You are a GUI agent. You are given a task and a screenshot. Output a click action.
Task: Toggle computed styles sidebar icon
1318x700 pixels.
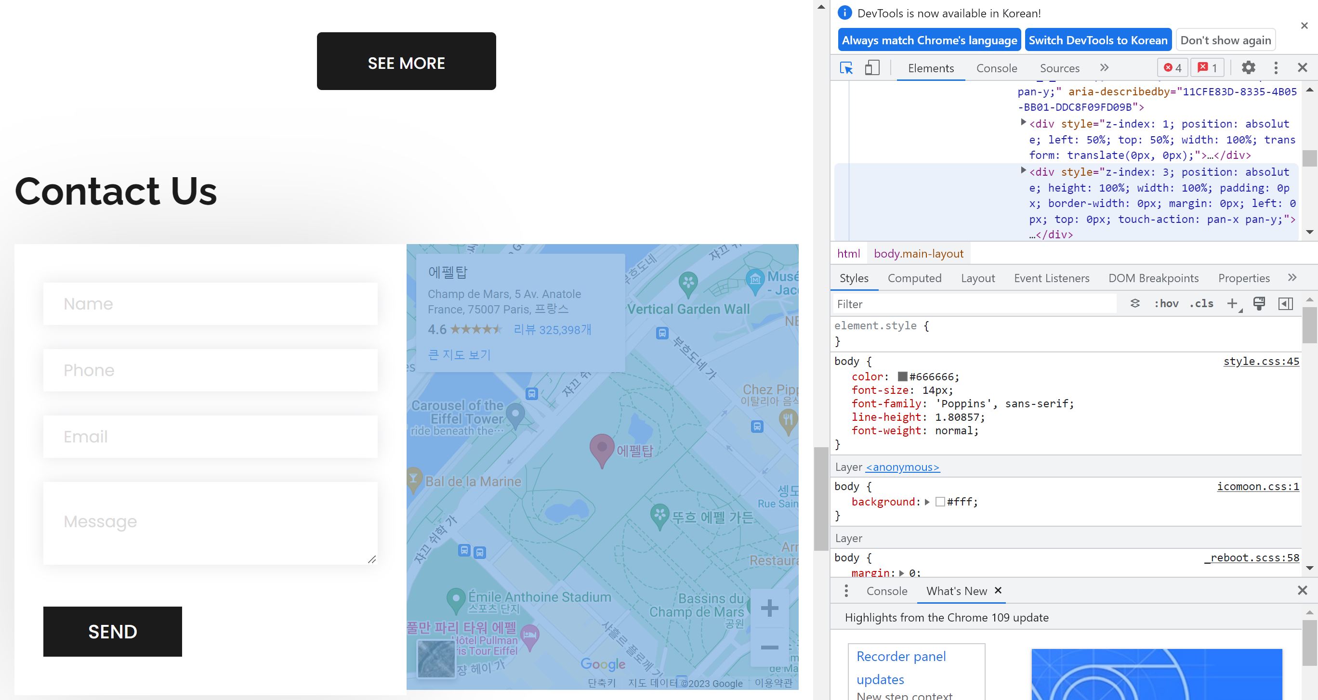coord(1286,304)
